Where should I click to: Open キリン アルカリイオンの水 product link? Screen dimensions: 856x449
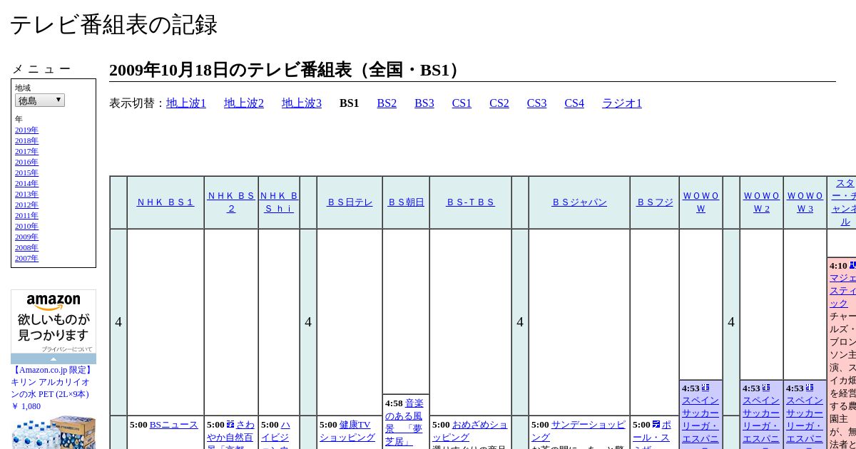[52, 382]
